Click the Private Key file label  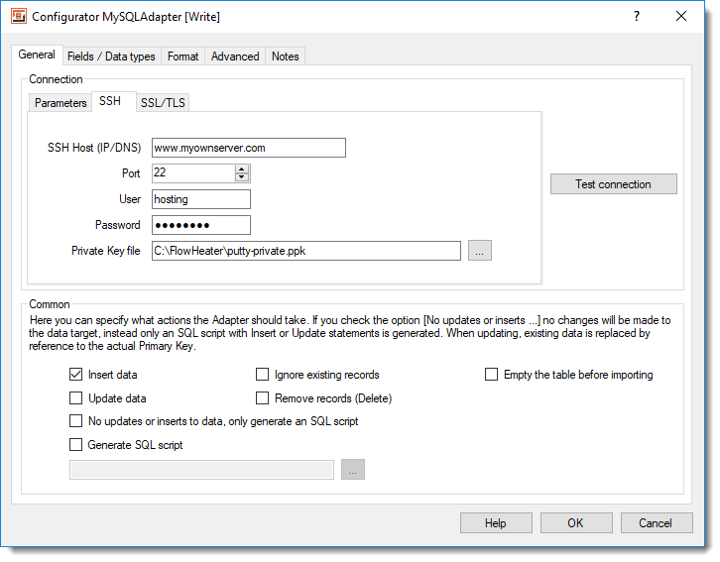(105, 251)
